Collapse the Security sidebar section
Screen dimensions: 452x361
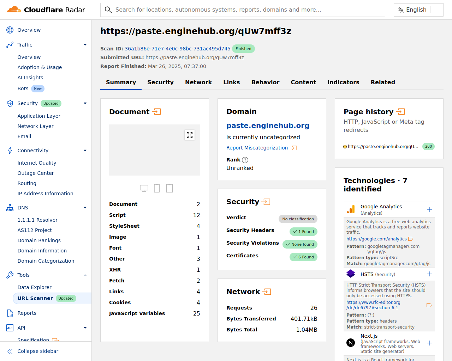point(85,103)
